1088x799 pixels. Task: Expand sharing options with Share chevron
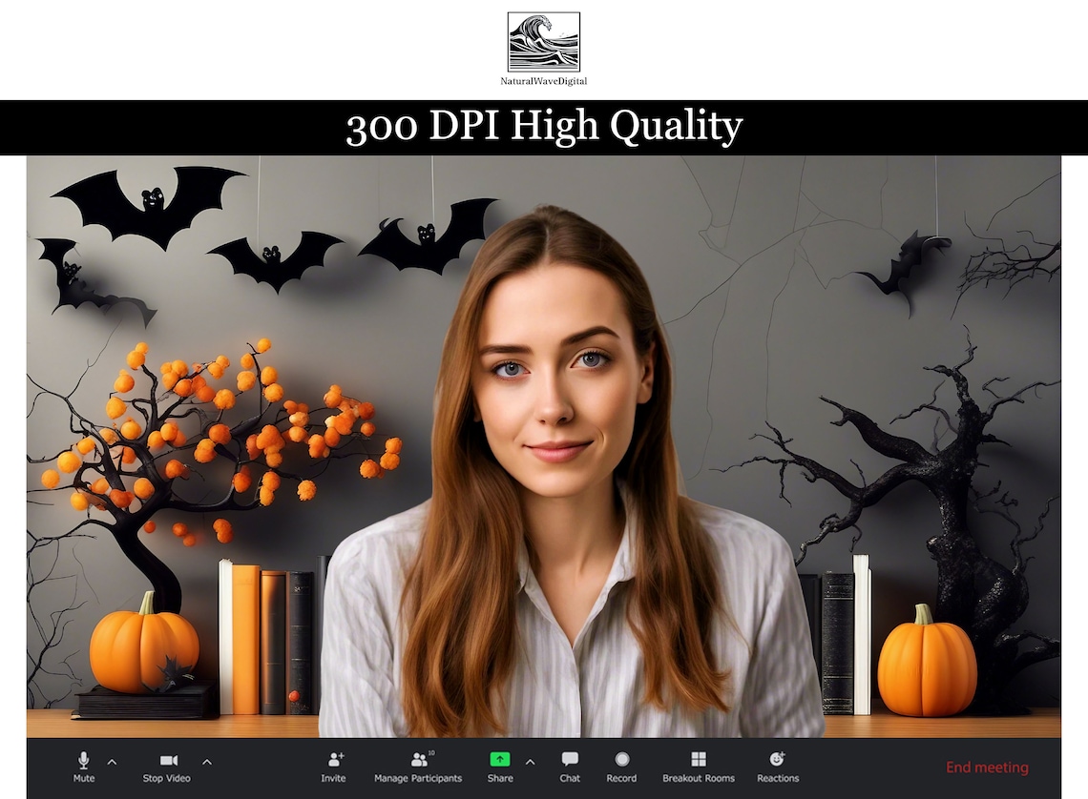(x=530, y=762)
